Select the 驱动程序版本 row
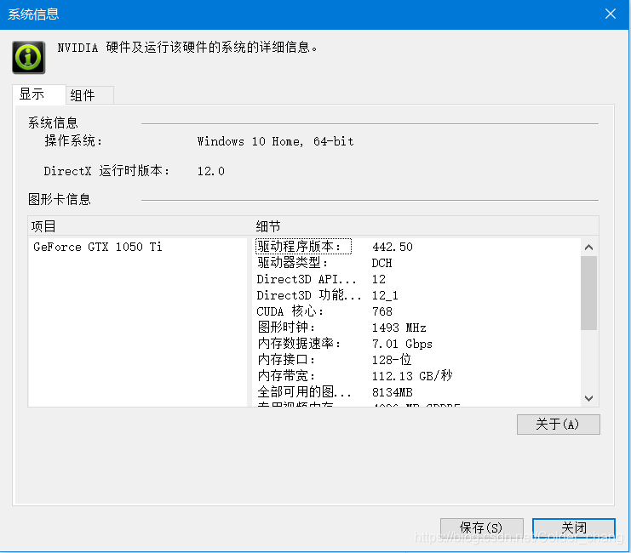This screenshot has width=631, height=553. point(416,247)
